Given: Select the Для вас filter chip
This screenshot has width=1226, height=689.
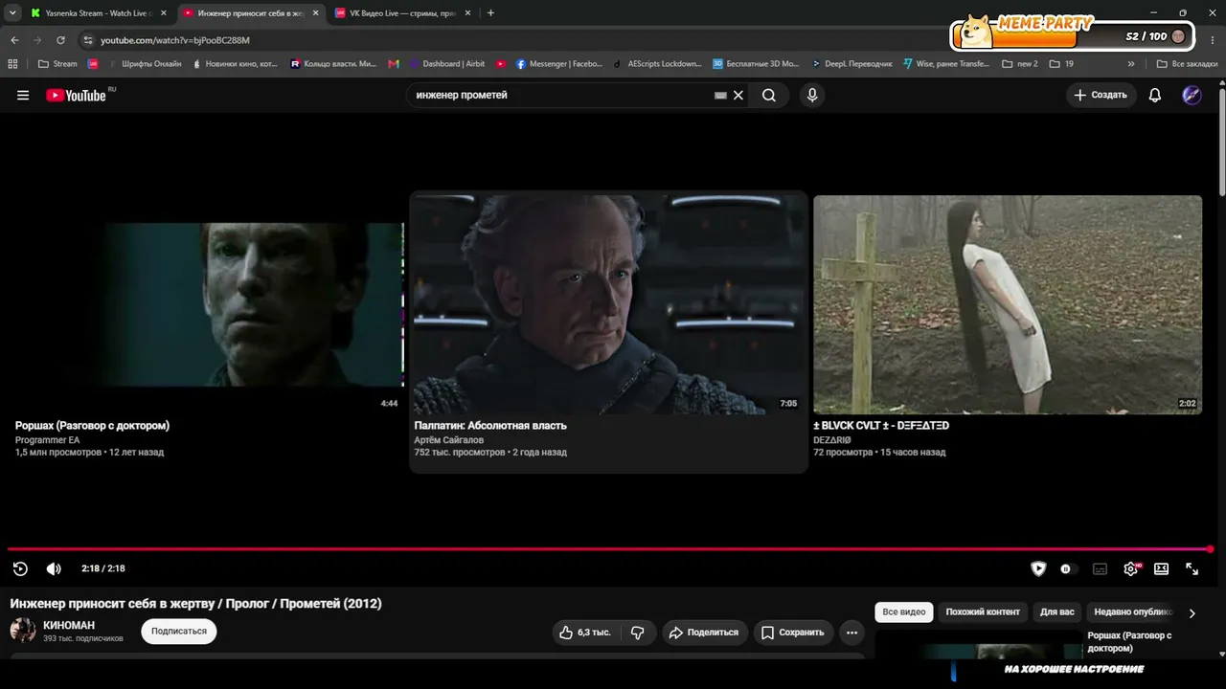Looking at the screenshot, I should [1057, 612].
